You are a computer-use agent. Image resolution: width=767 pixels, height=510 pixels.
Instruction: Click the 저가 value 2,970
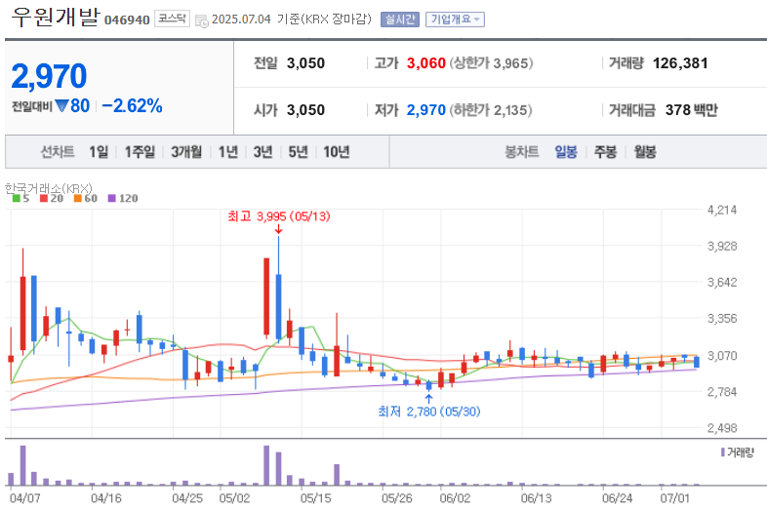coord(426,110)
